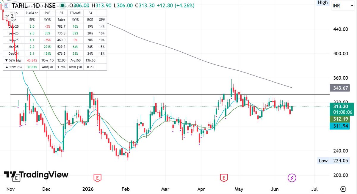This screenshot has height=194, width=357.
Task: Click the May label on time axis
Action: click(x=239, y=189)
